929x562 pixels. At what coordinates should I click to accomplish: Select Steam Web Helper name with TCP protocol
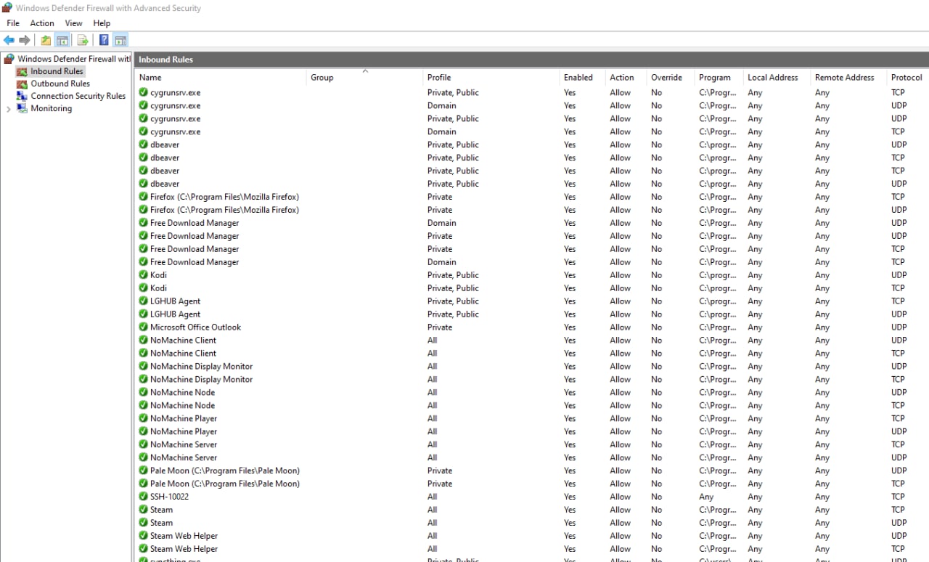pos(184,549)
